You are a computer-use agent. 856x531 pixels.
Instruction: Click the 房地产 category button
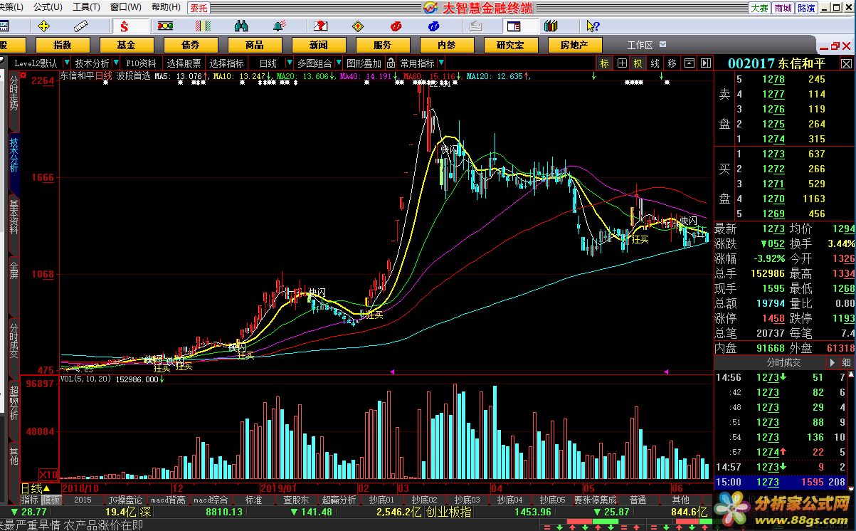pyautogui.click(x=574, y=45)
